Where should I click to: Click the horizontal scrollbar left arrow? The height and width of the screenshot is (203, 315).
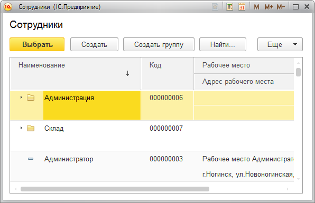[16, 189]
